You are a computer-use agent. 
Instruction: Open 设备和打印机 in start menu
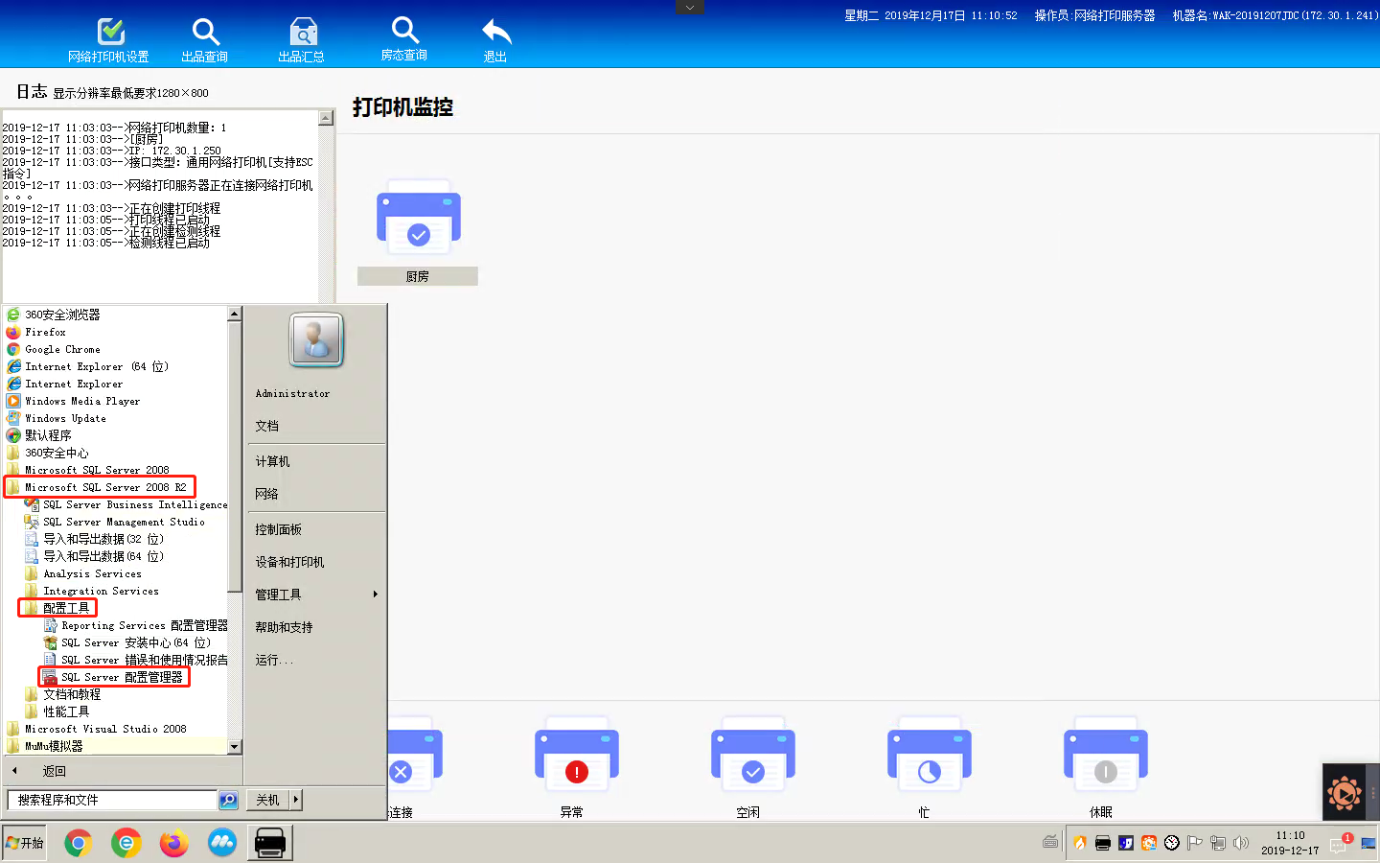click(289, 562)
